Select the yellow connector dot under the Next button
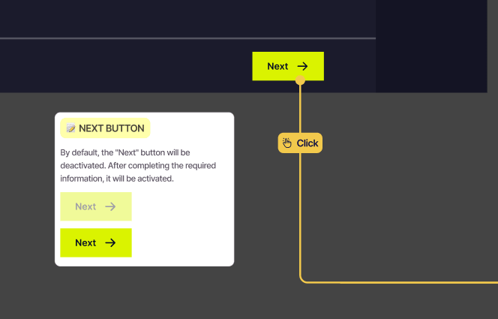 300,80
